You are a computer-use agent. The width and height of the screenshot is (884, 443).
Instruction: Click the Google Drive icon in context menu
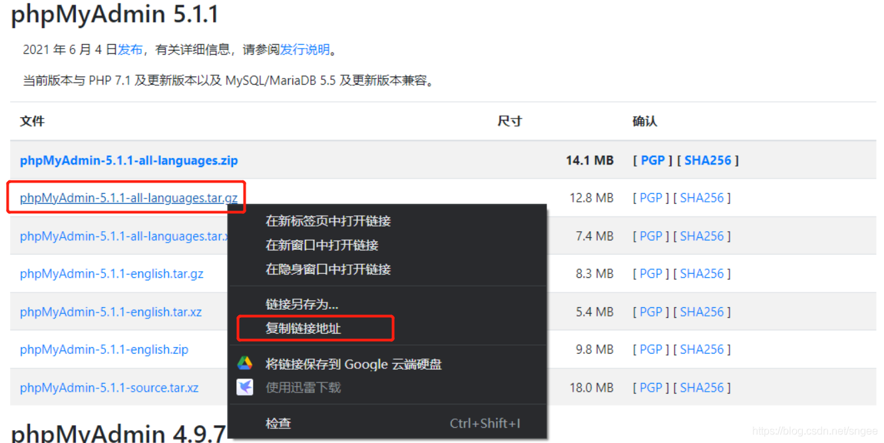(x=245, y=364)
